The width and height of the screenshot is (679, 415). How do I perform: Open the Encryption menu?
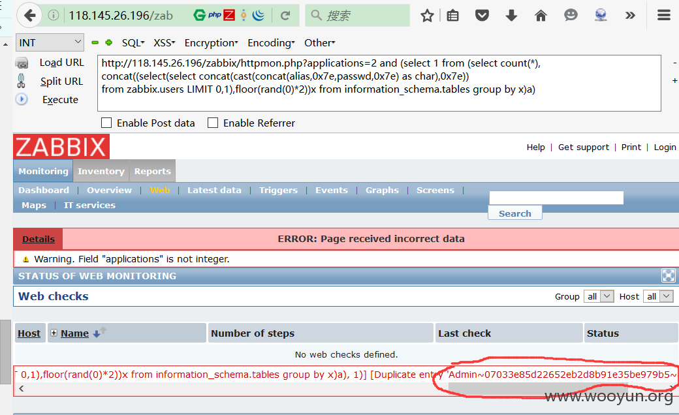[211, 43]
